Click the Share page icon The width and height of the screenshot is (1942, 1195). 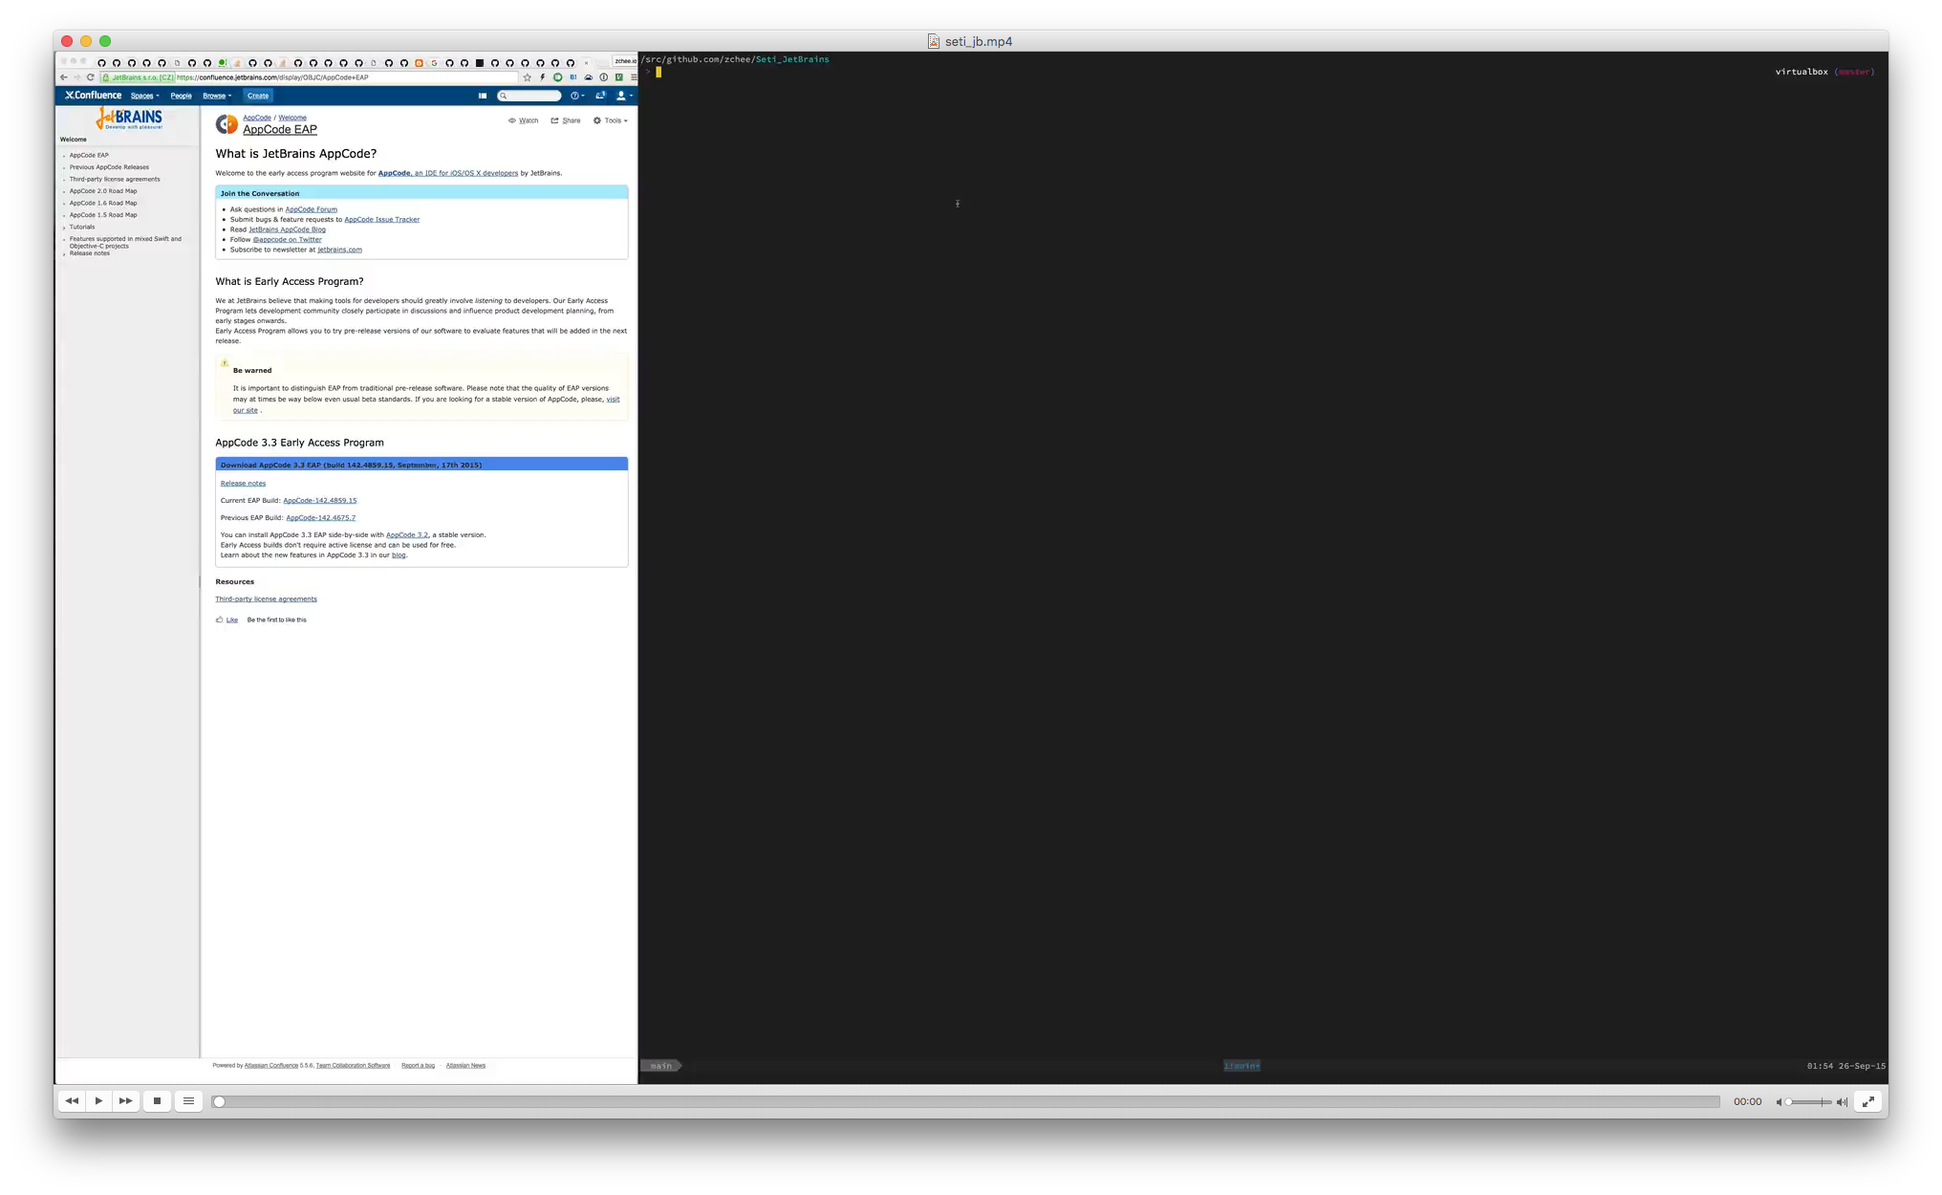click(554, 120)
